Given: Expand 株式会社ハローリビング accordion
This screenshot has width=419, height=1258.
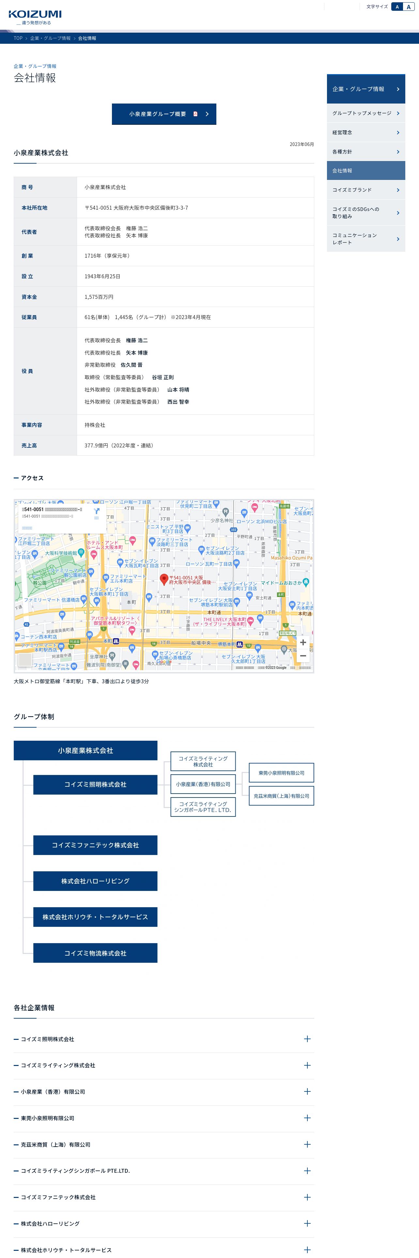Looking at the screenshot, I should coord(164,1224).
